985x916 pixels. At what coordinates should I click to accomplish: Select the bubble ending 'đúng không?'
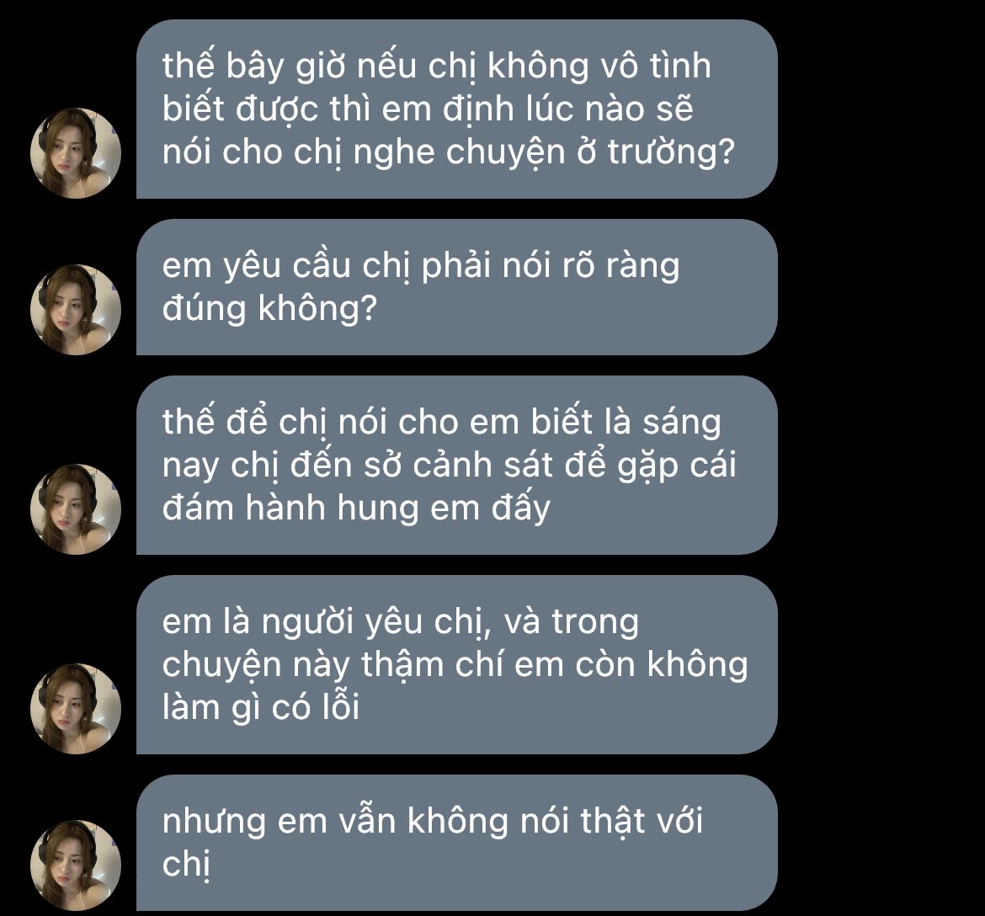[x=456, y=287]
